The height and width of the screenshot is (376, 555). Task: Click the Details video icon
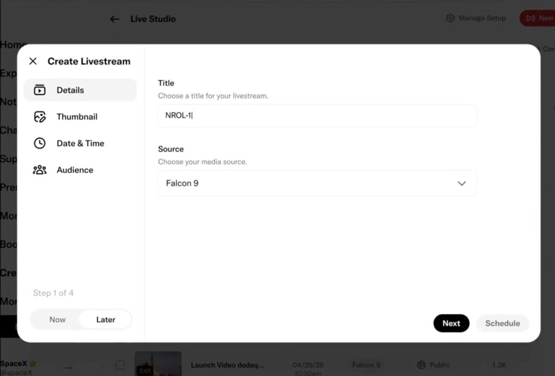tap(40, 90)
